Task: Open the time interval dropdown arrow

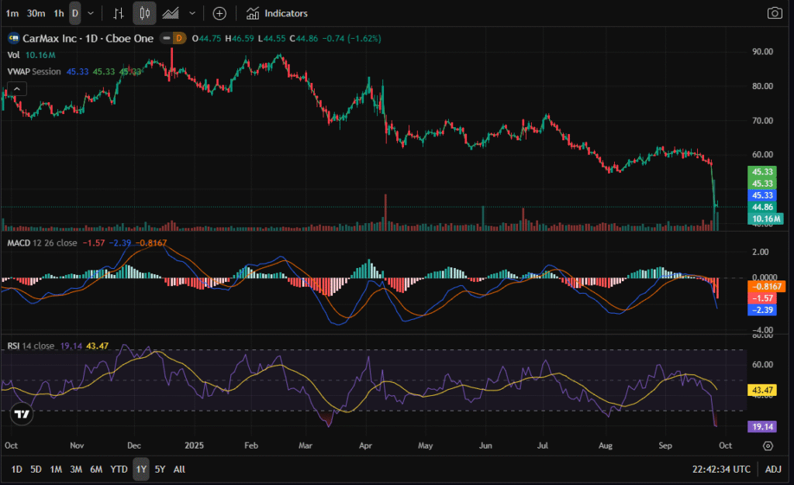Action: coord(91,13)
